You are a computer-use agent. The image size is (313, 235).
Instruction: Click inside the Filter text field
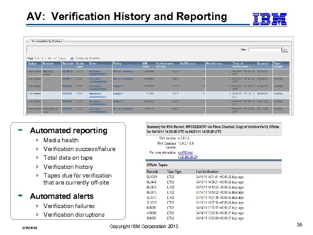click(265, 50)
